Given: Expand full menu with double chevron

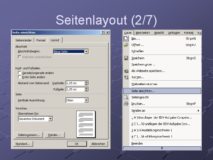Looking at the screenshot, I should coord(162,148).
